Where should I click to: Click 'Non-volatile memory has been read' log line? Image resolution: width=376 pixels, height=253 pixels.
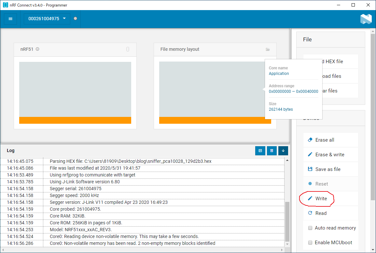point(132,243)
